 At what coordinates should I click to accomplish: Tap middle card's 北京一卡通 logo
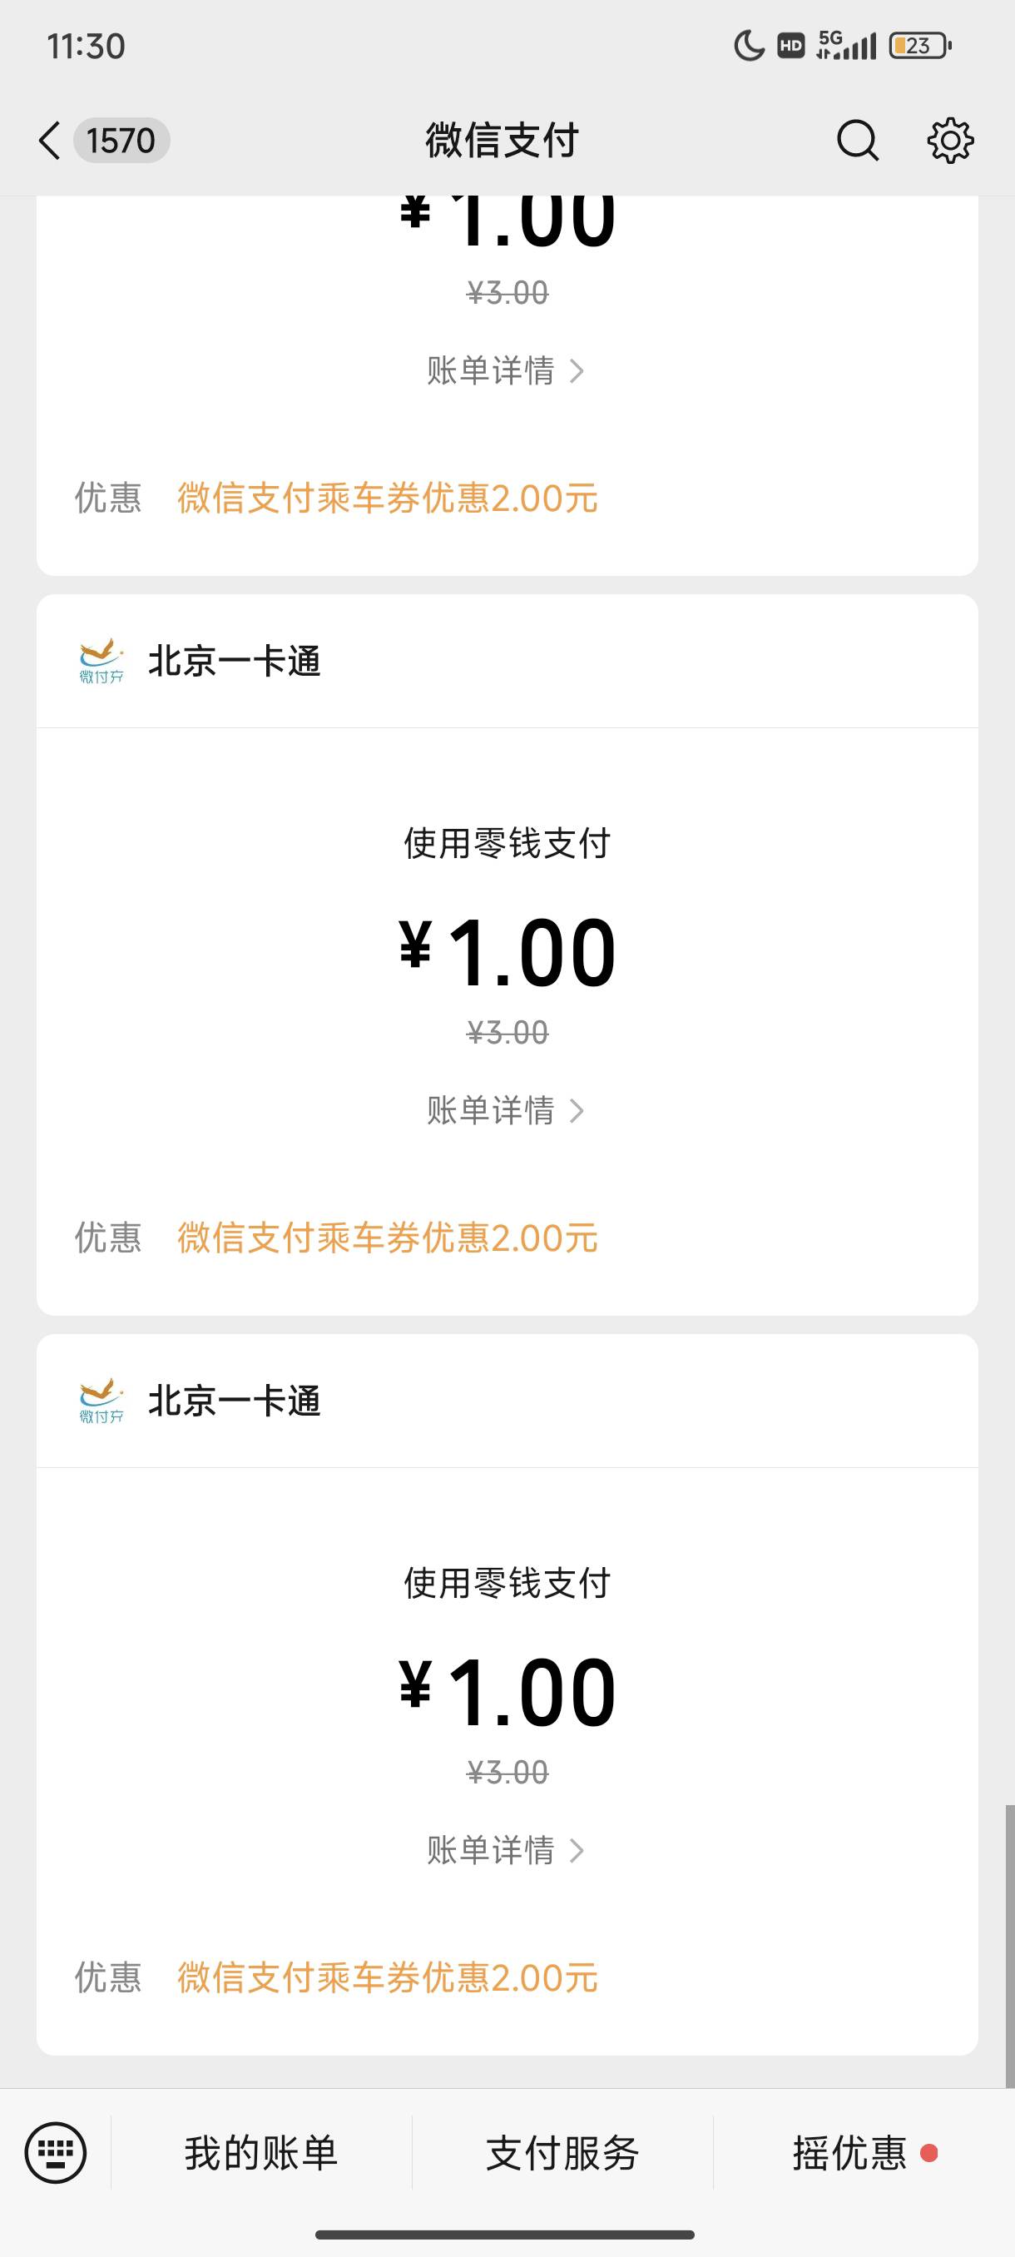[101, 662]
